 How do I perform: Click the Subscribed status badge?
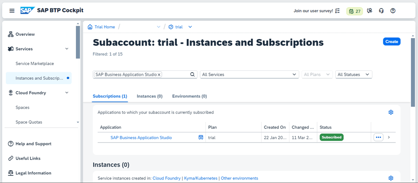click(332, 137)
